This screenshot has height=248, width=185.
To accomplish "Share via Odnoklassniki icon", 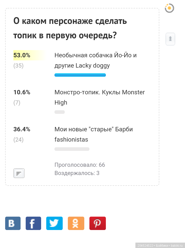I will point(76,223).
